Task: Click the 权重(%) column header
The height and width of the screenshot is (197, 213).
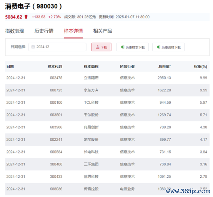Action: (x=200, y=66)
